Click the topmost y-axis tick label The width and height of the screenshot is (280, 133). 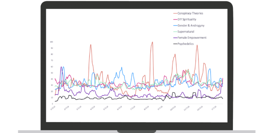click(x=51, y=42)
